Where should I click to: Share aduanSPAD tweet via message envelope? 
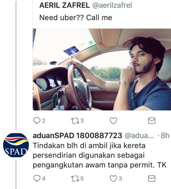(x=151, y=178)
